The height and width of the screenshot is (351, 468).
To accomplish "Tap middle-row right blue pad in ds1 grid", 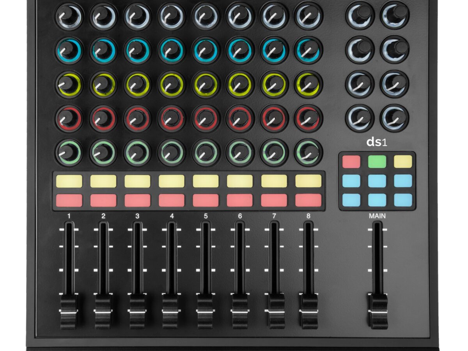I will [403, 181].
